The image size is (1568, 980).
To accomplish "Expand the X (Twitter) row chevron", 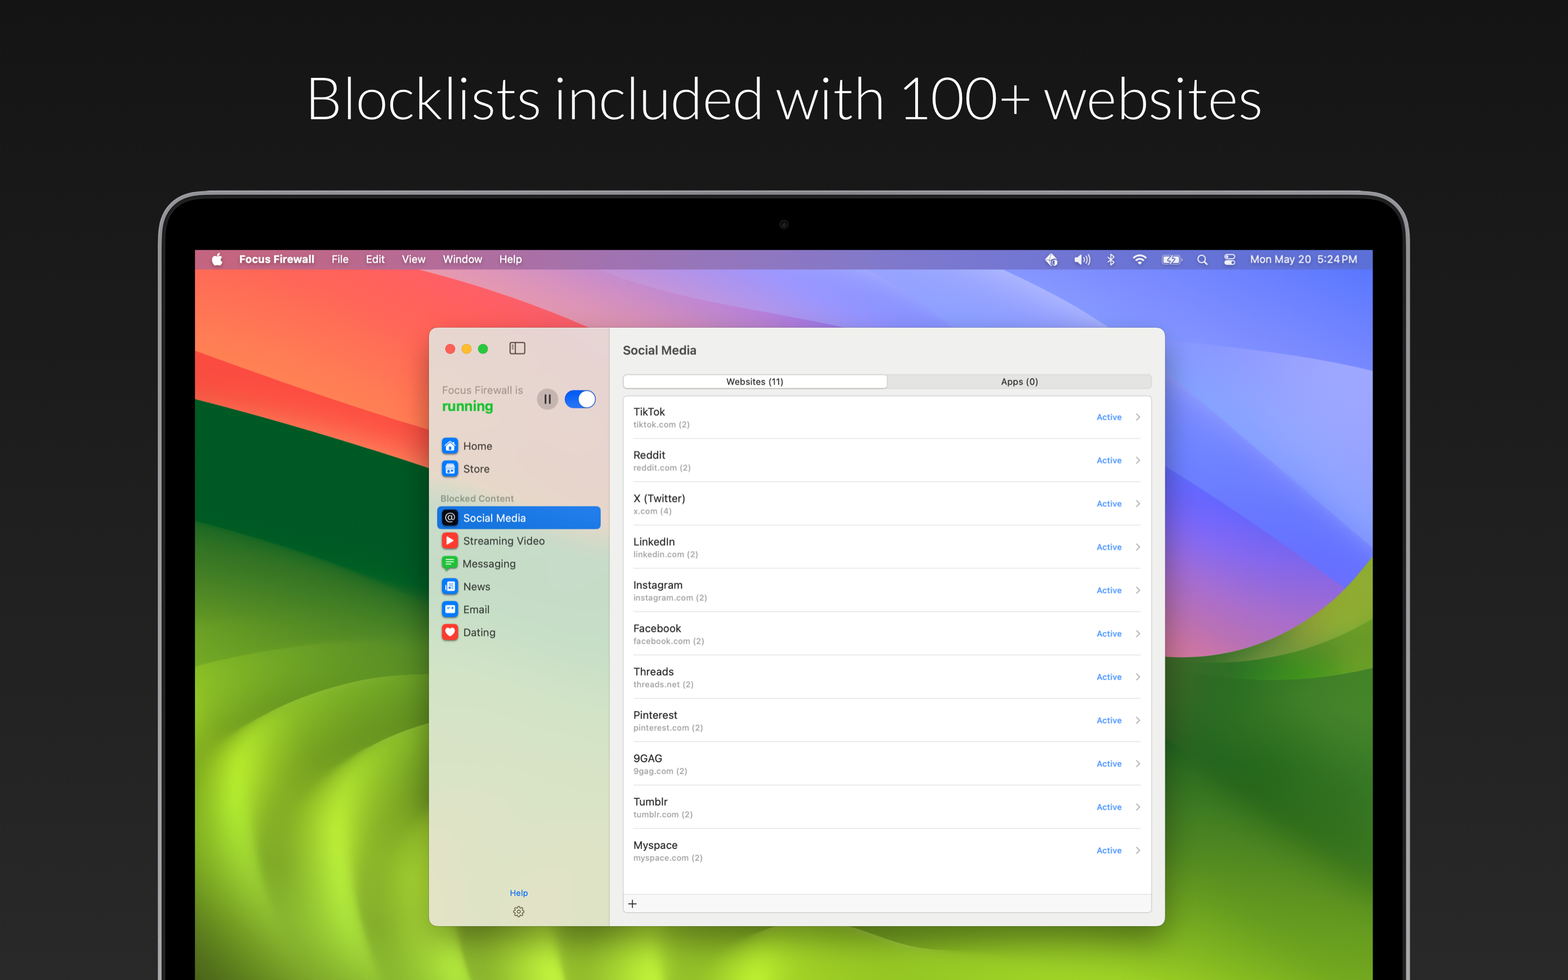I will [x=1138, y=504].
